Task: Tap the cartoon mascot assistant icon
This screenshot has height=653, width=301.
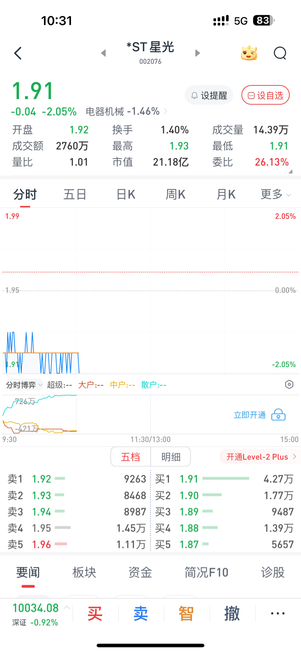Action: [249, 53]
